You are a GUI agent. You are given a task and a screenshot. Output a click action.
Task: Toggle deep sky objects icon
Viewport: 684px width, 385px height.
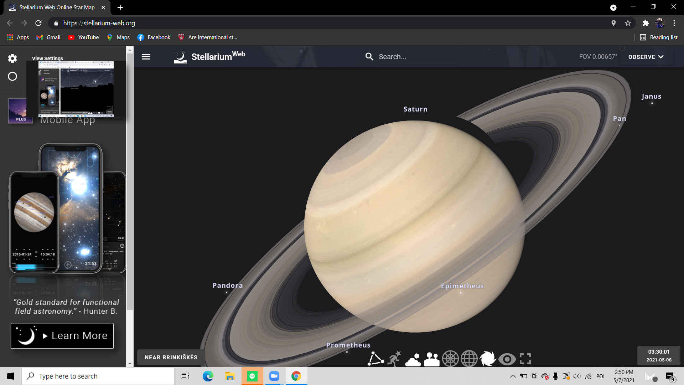tap(488, 359)
